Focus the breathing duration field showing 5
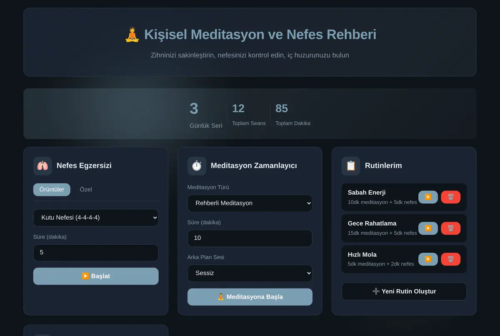 (96, 253)
